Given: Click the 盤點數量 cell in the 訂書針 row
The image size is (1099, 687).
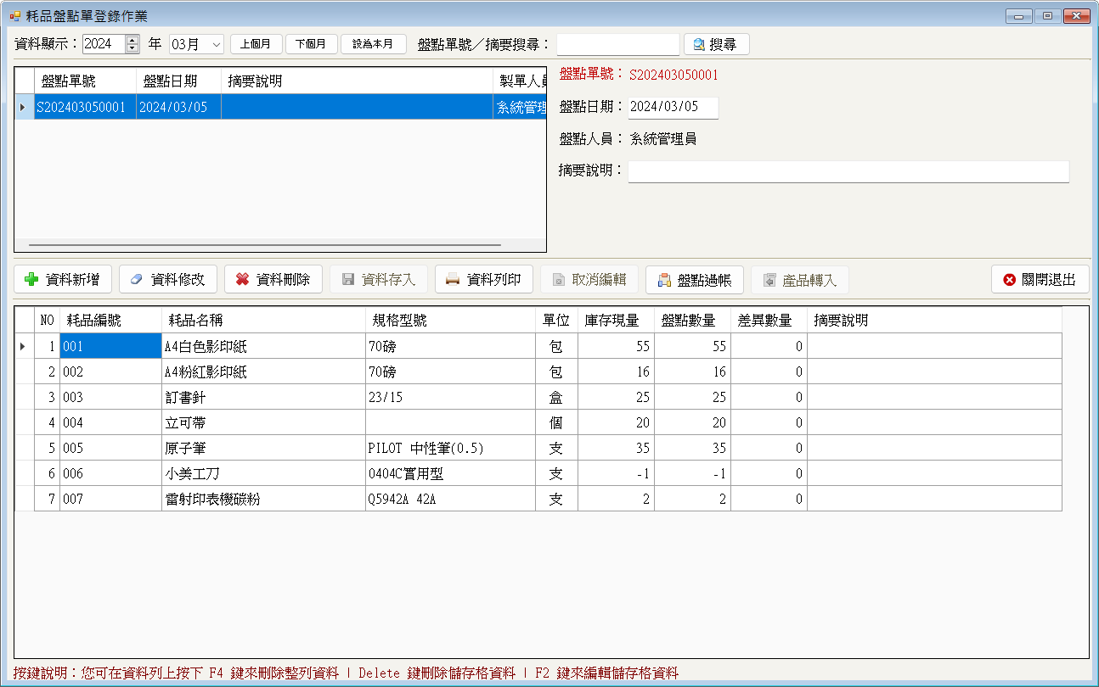Looking at the screenshot, I should [x=691, y=397].
